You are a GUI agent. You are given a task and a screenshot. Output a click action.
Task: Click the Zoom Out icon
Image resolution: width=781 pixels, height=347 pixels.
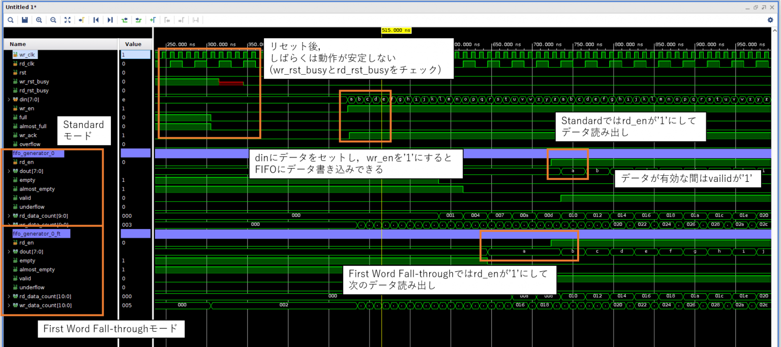tap(53, 20)
